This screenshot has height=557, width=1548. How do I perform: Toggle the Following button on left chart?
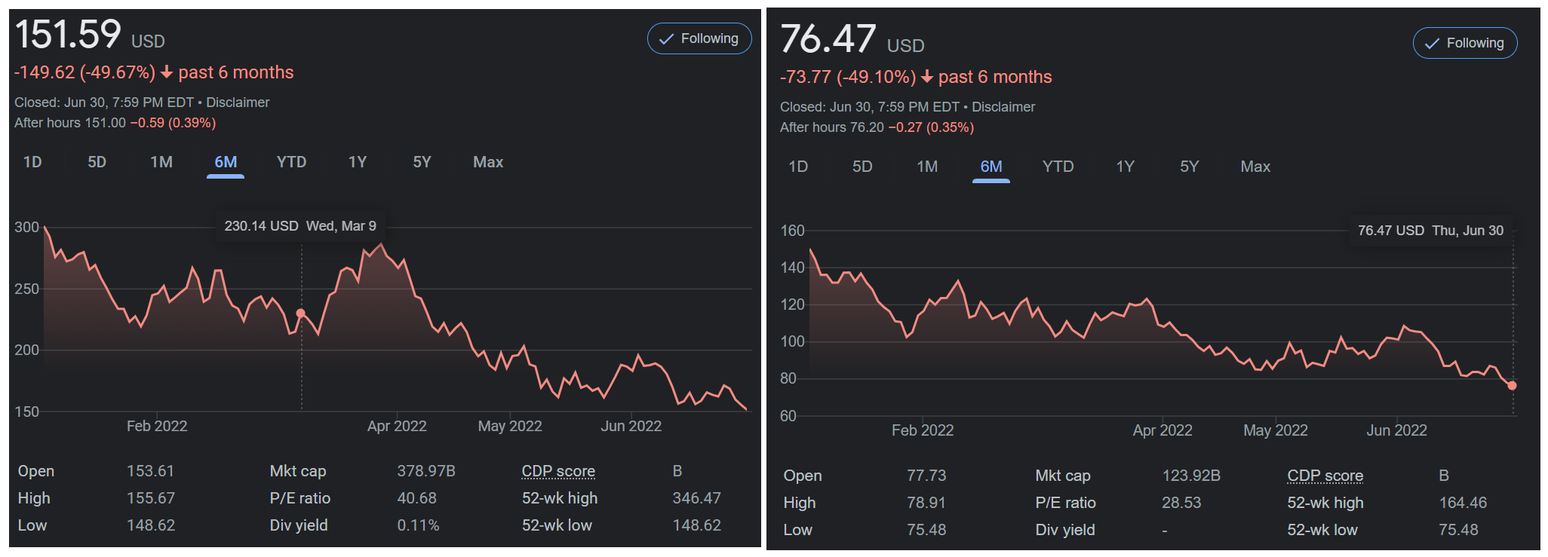pyautogui.click(x=699, y=38)
